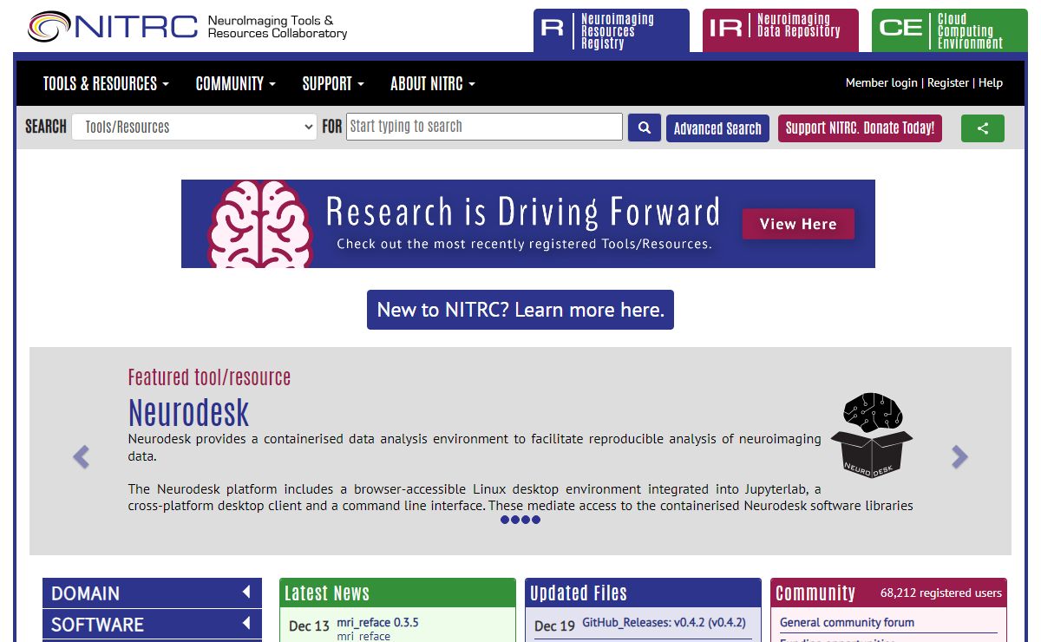Open GitHub_Releases: v0.4.2 file link
Viewport: 1041px width, 642px height.
pos(664,622)
